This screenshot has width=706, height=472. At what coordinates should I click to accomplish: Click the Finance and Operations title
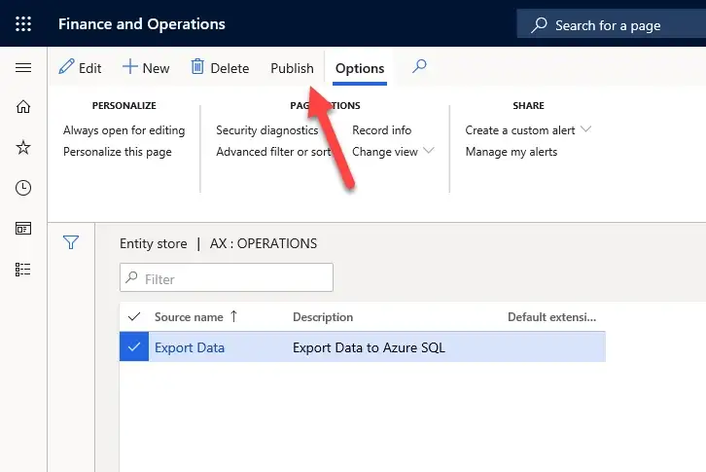coord(142,24)
